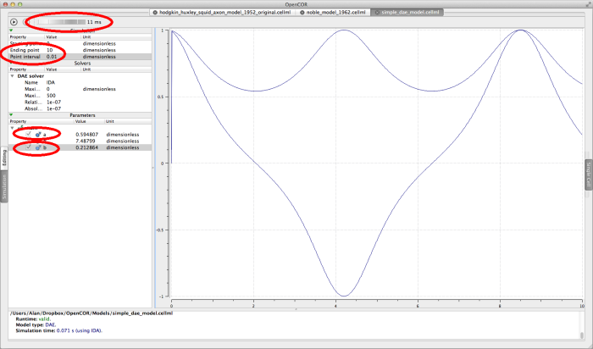Collapse the Parameters section triangle
Viewport: 593px width, 349px height.
point(11,114)
